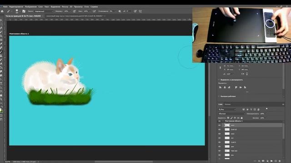Collapse the Выровнять и распределить section
This screenshot has width=291, height=163.
click(x=219, y=80)
